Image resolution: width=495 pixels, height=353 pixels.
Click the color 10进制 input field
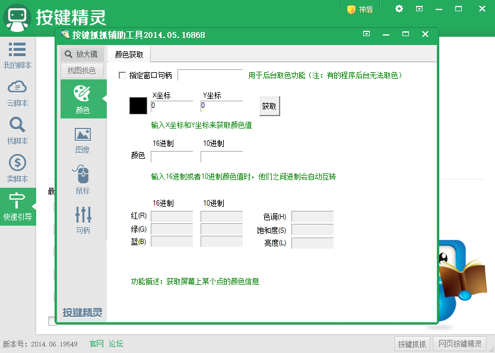(221, 156)
